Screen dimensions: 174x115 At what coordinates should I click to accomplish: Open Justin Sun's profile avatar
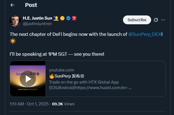point(15,21)
